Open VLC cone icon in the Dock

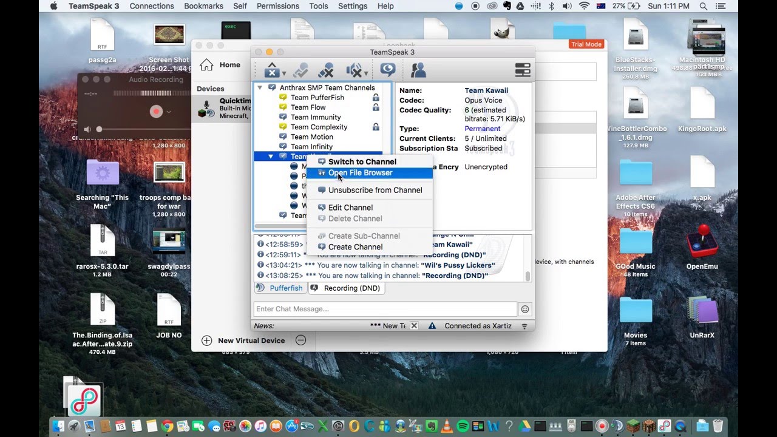[447, 426]
